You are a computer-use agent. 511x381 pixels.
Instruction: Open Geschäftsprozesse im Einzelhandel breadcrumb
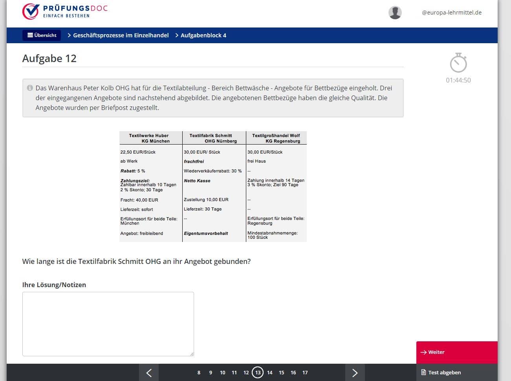121,35
